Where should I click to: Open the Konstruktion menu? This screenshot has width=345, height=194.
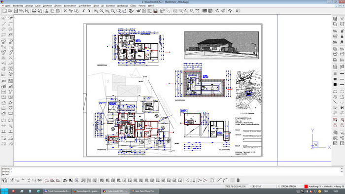70,6
